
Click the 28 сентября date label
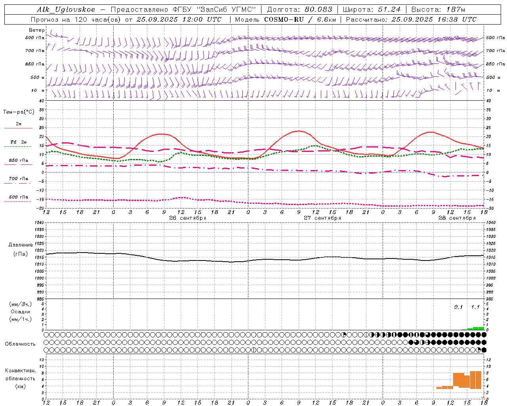[457, 218]
